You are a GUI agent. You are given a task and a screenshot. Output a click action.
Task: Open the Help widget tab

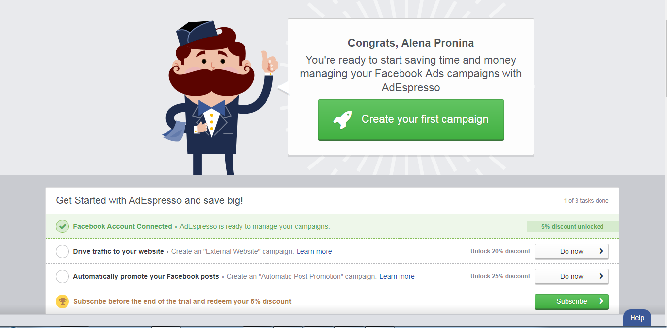[x=637, y=318]
